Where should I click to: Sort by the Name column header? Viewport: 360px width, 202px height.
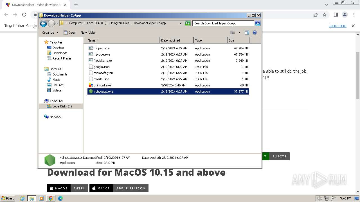coord(122,40)
